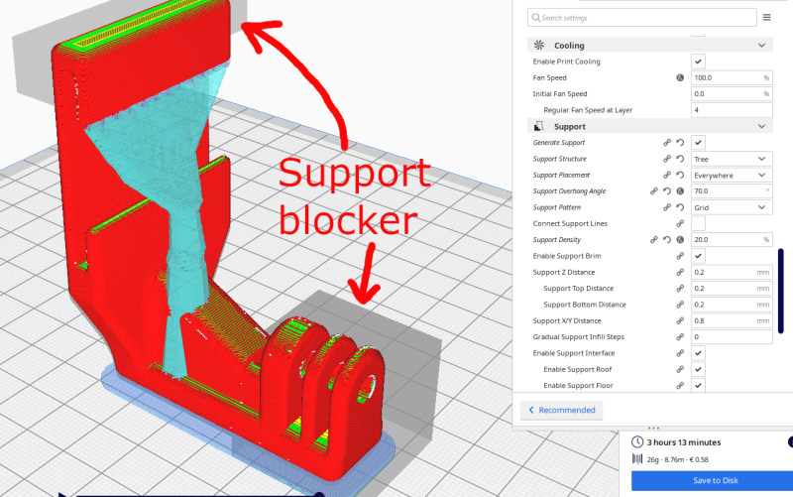
Task: Toggle the Enable Print Cooling checkbox
Action: tap(698, 62)
